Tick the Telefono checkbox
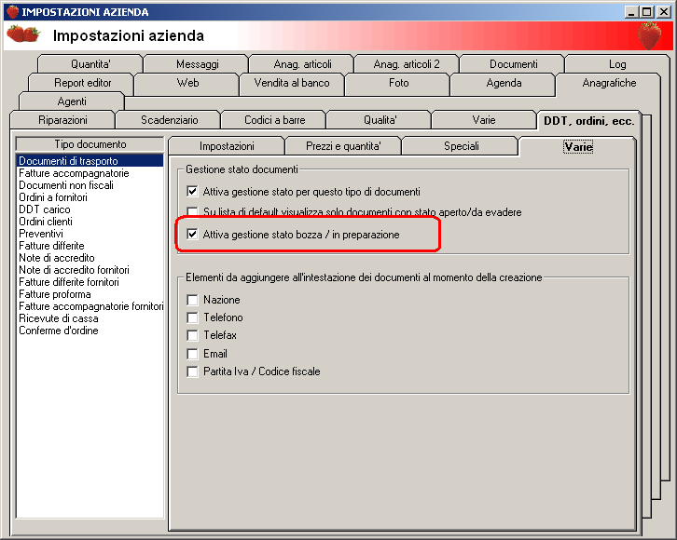The width and height of the screenshot is (677, 540). coord(192,317)
